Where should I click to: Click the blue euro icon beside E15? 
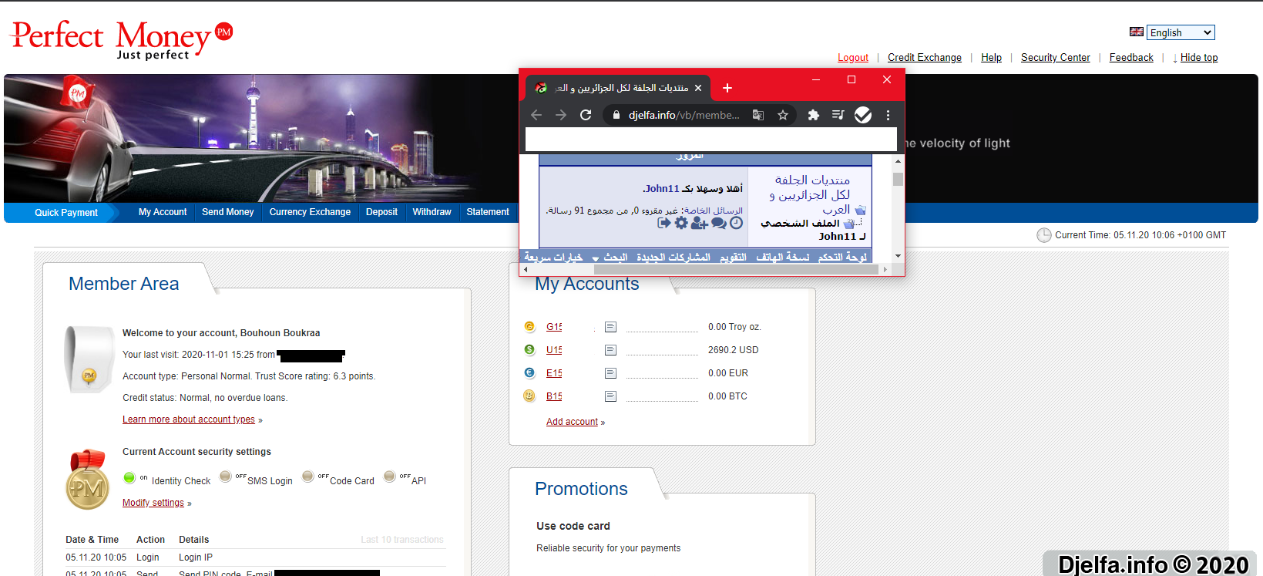pos(529,372)
